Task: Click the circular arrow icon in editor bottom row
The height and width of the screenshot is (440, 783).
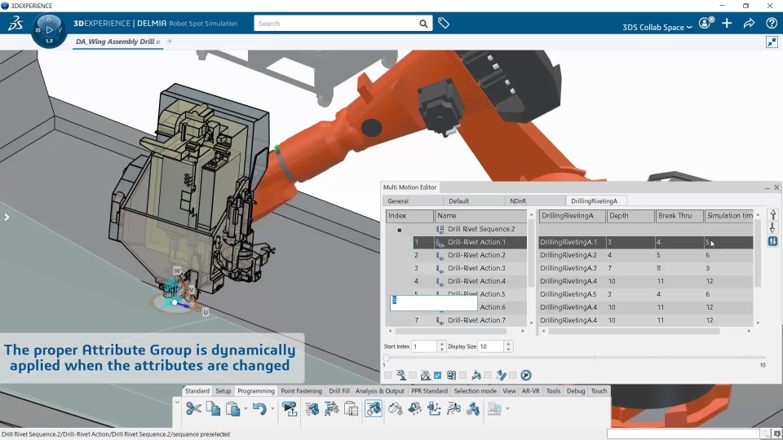Action: click(x=526, y=375)
